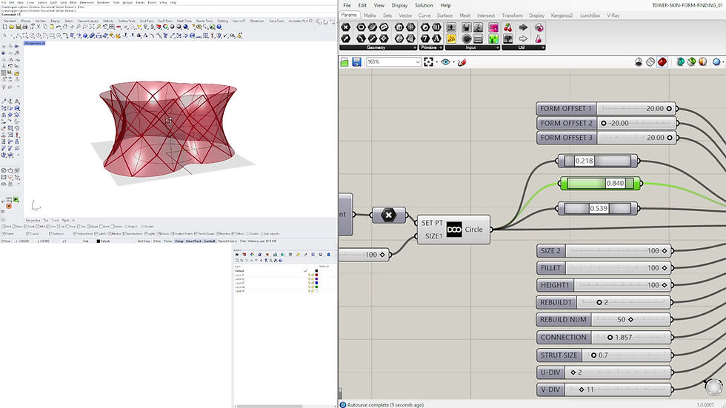The height and width of the screenshot is (408, 726).
Task: Expand the Input panel dropdown bar
Action: pos(473,47)
